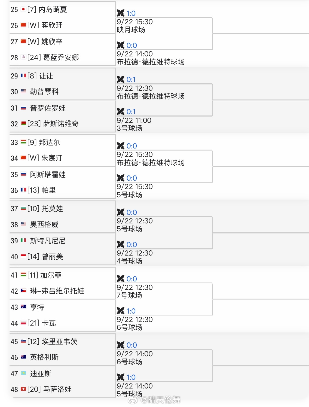Click the Italy flag beside 斯特凡尼尼
The width and height of the screenshot is (309, 407).
(x=23, y=241)
